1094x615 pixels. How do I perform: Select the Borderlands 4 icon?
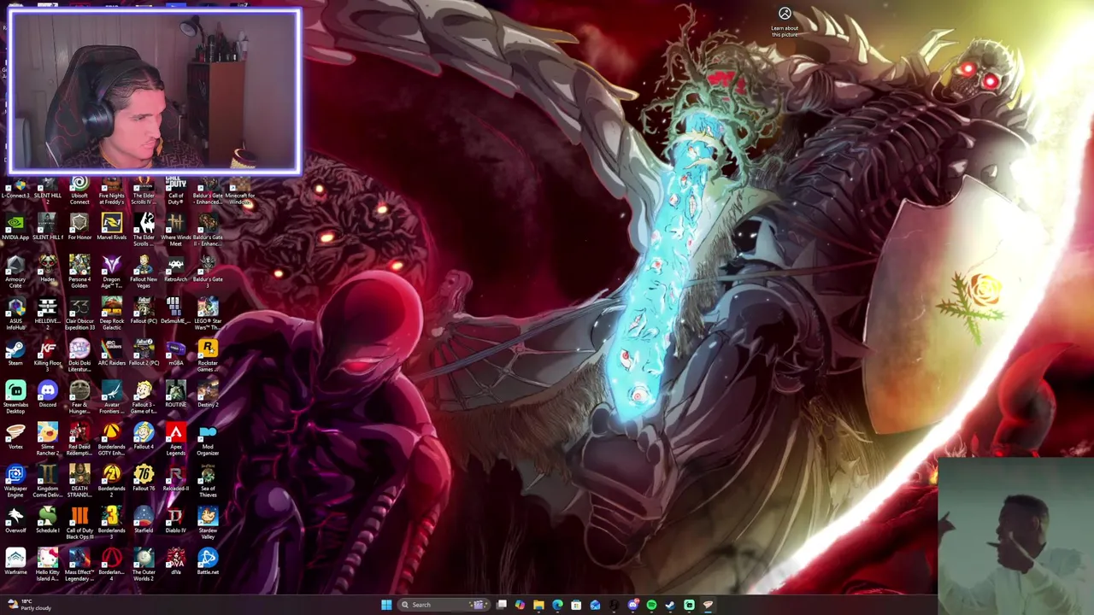111,566
